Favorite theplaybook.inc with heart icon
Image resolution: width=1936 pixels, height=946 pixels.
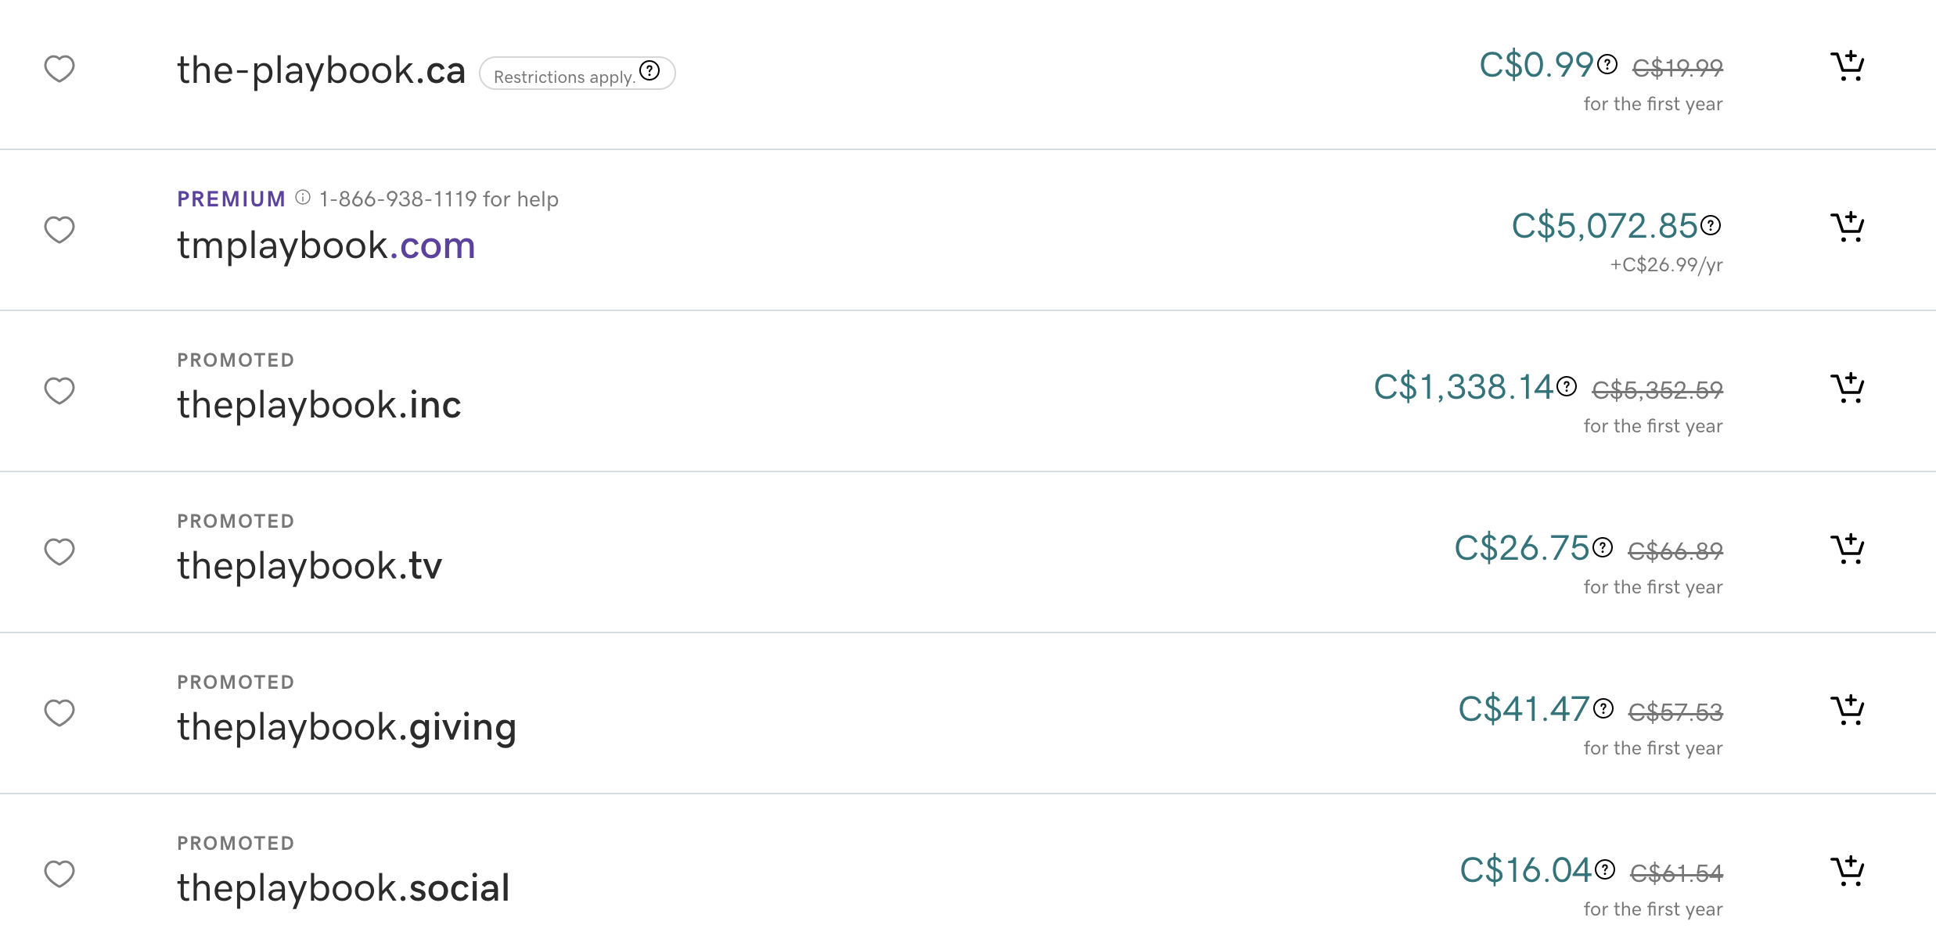(59, 391)
